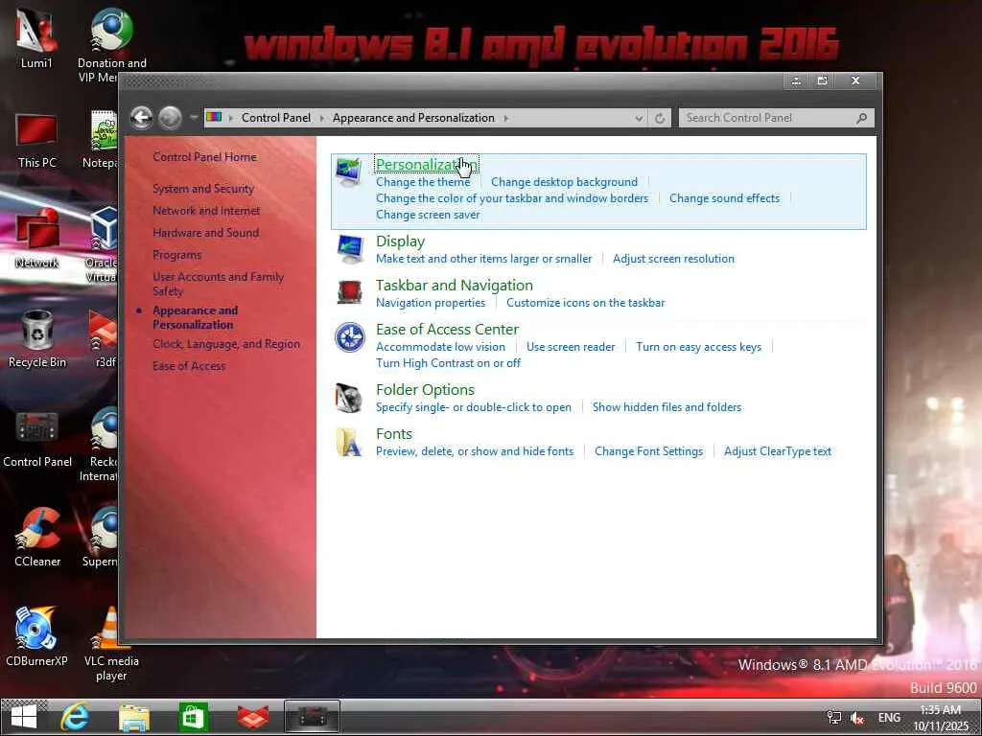Image resolution: width=982 pixels, height=736 pixels.
Task: Click Use screen reader link
Action: [571, 347]
